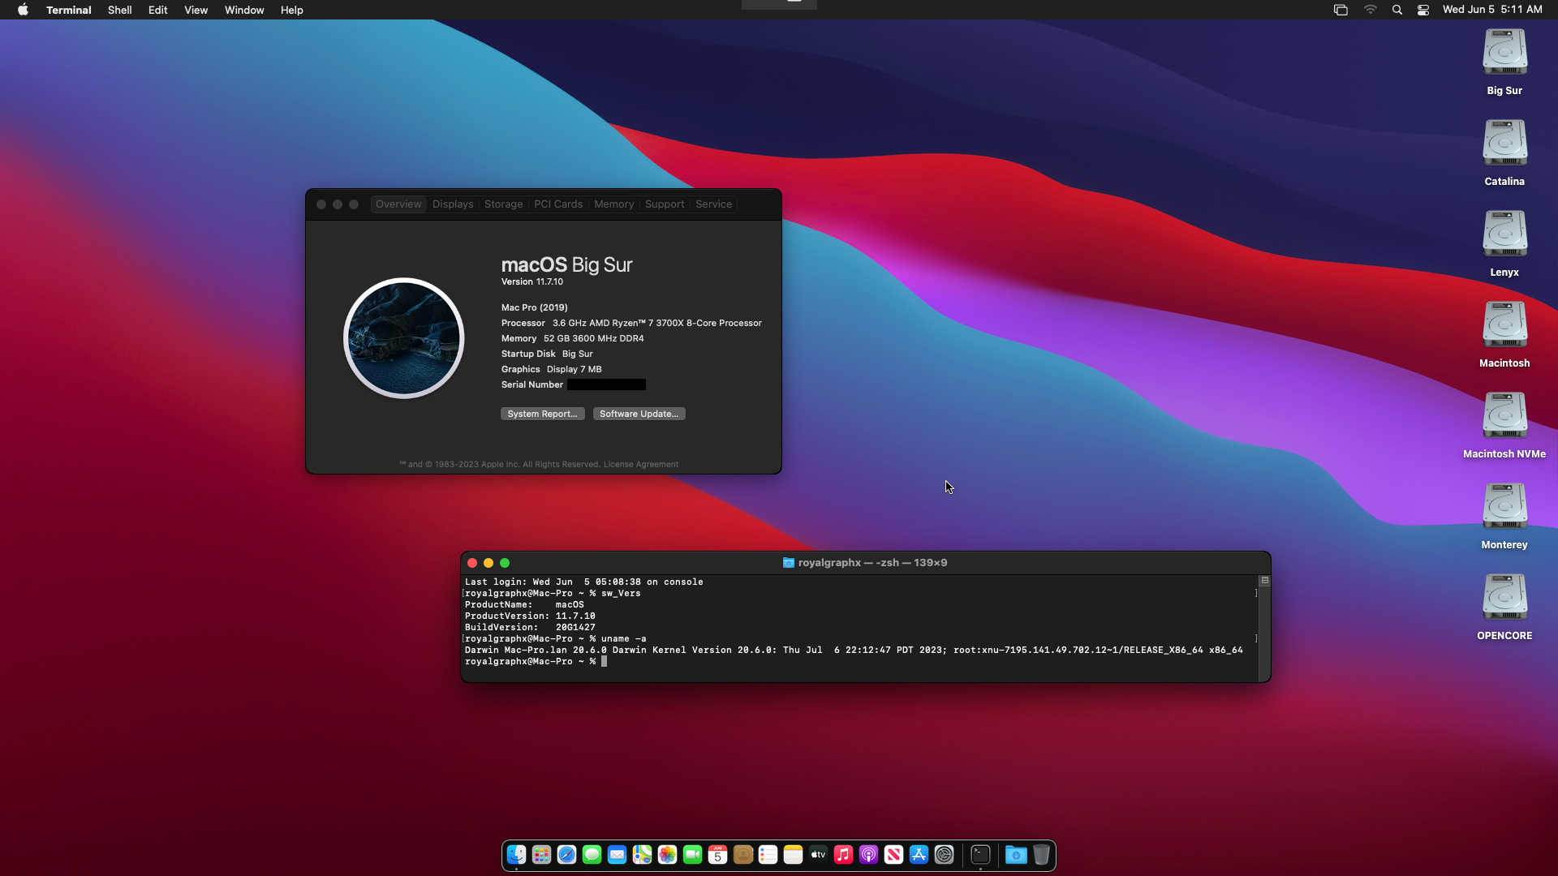This screenshot has width=1558, height=876.
Task: Click the 'Mac Pro (2019)' model text
Action: [534, 308]
